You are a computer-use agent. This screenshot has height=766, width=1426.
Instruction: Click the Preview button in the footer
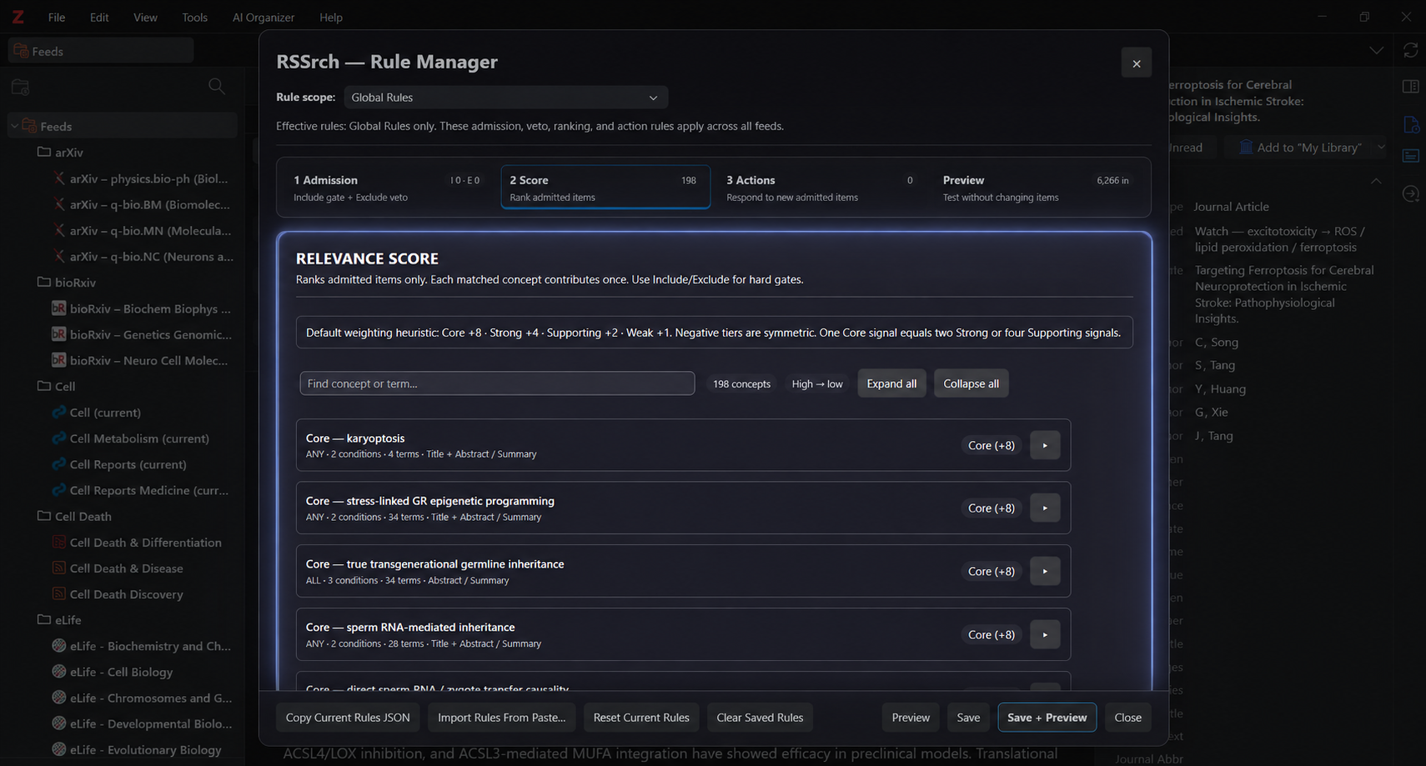click(911, 718)
